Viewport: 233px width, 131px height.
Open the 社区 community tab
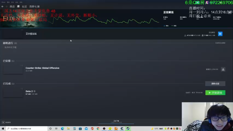pos(24,6)
